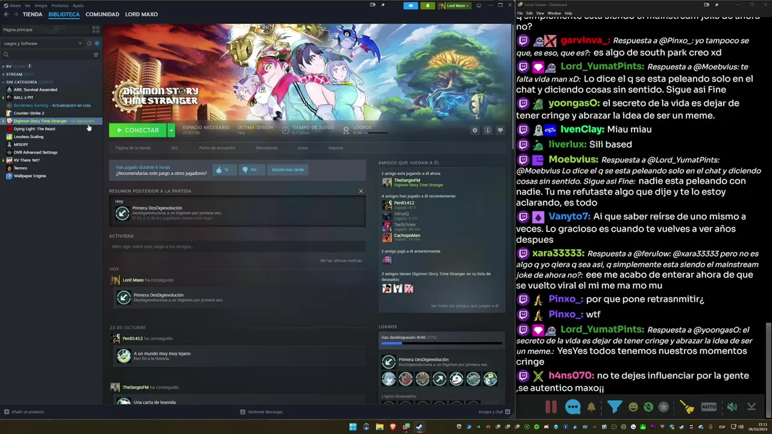
Task: Click the green CONECTAR button
Action: pos(138,130)
